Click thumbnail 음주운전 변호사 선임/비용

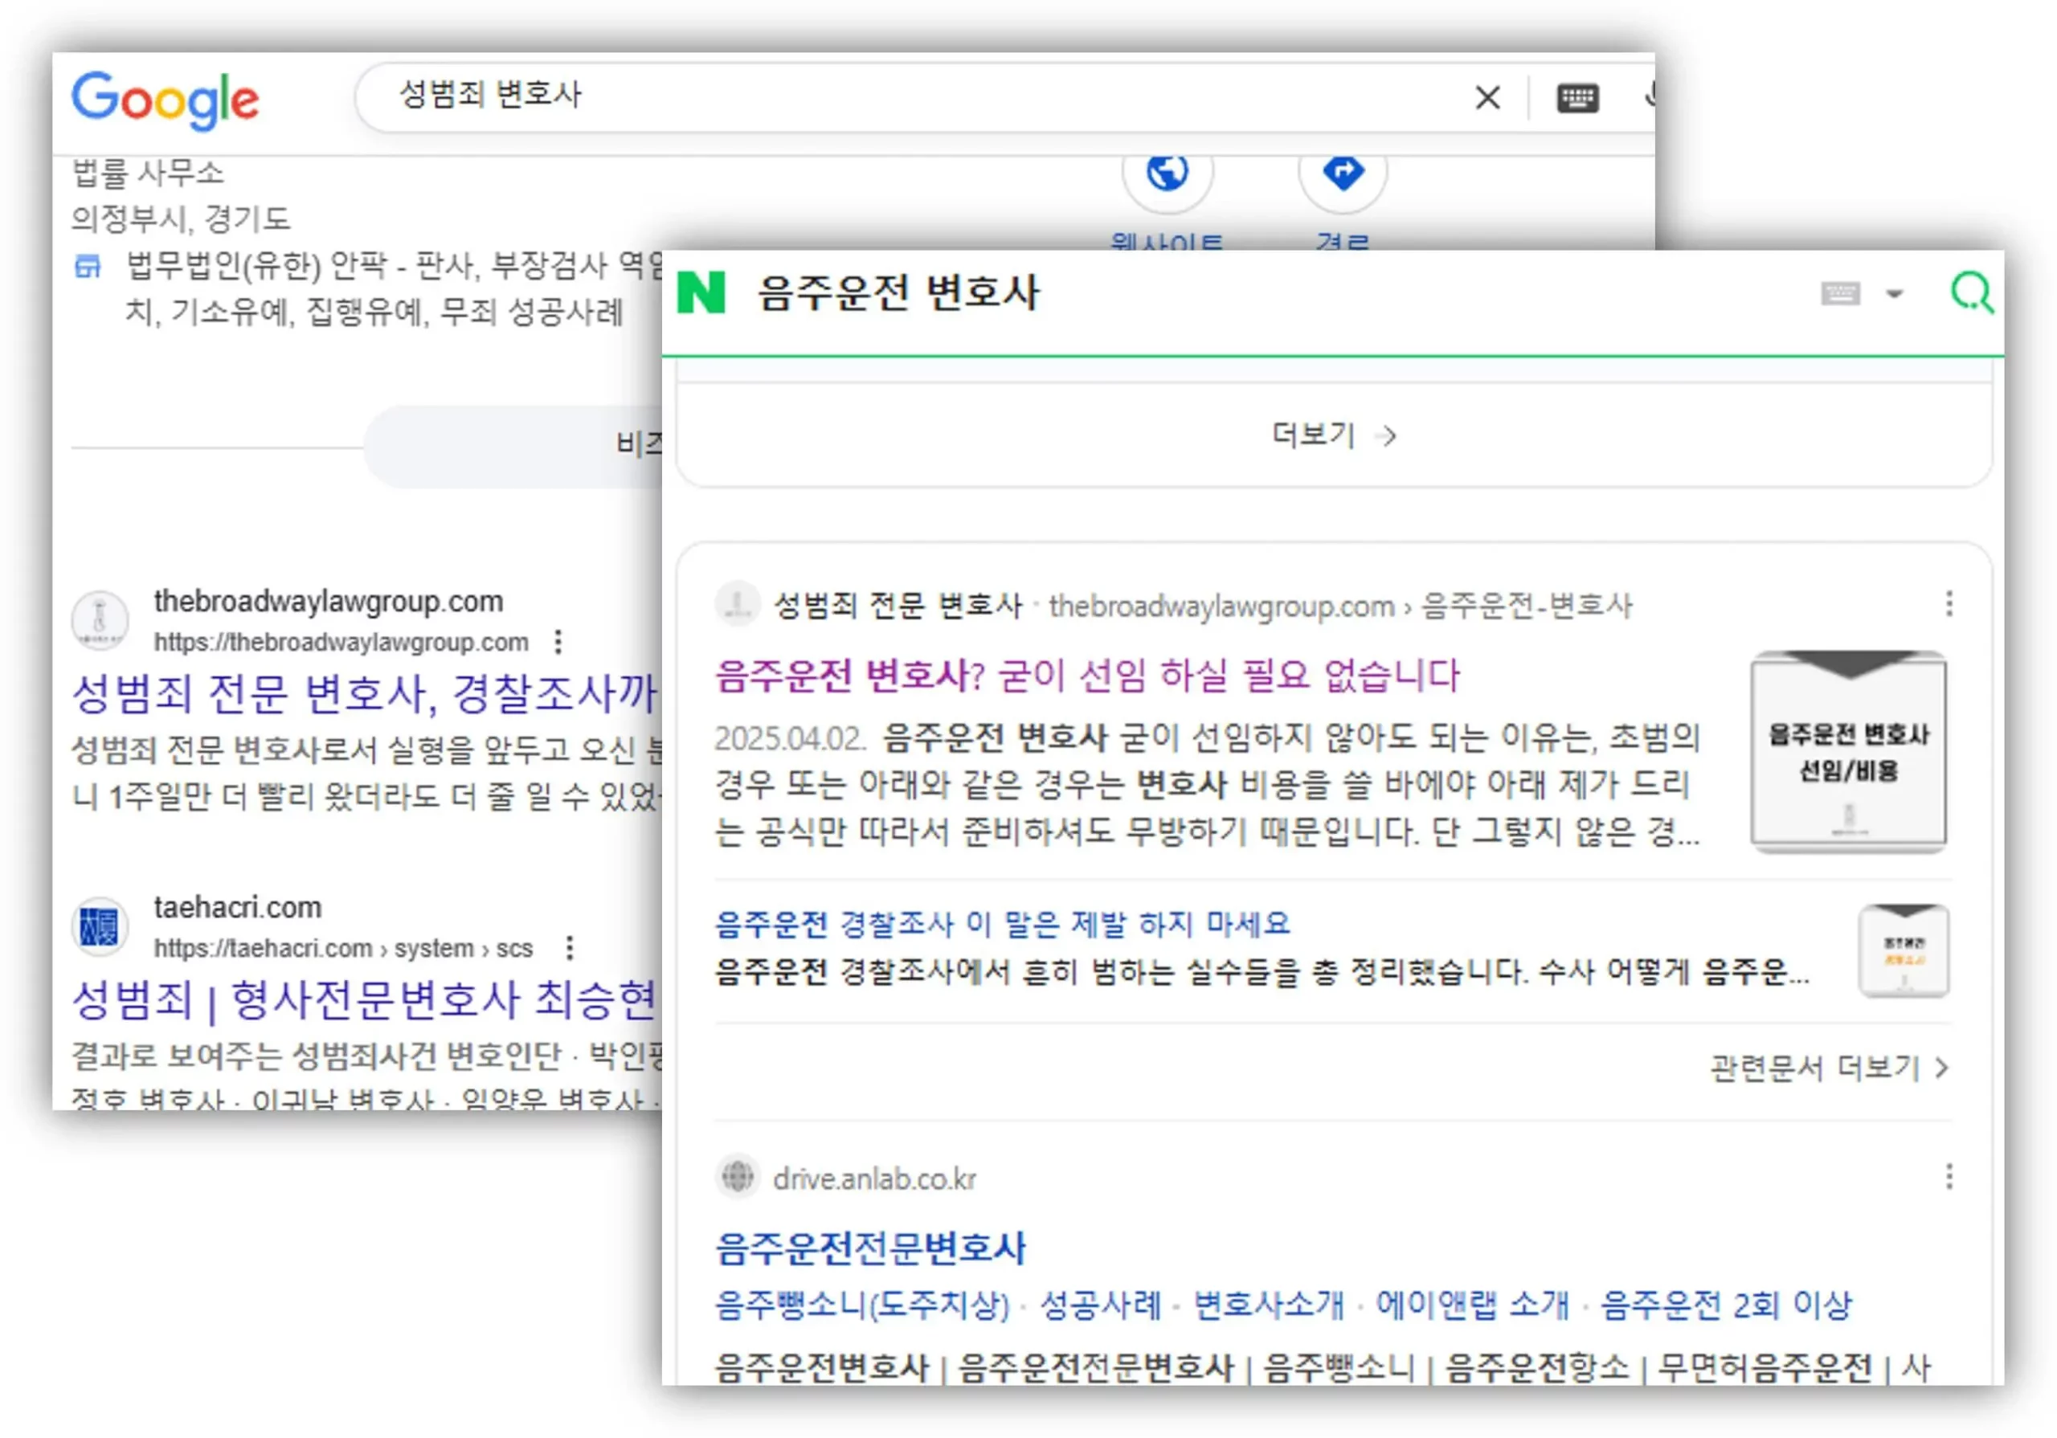[1848, 751]
